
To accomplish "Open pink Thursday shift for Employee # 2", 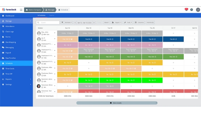I will coord(152,45).
